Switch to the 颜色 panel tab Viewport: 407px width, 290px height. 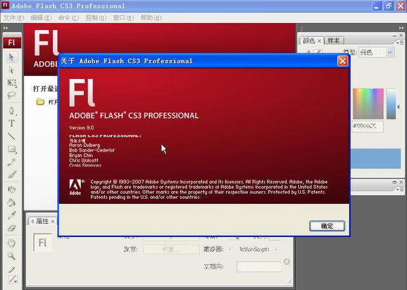tap(309, 41)
